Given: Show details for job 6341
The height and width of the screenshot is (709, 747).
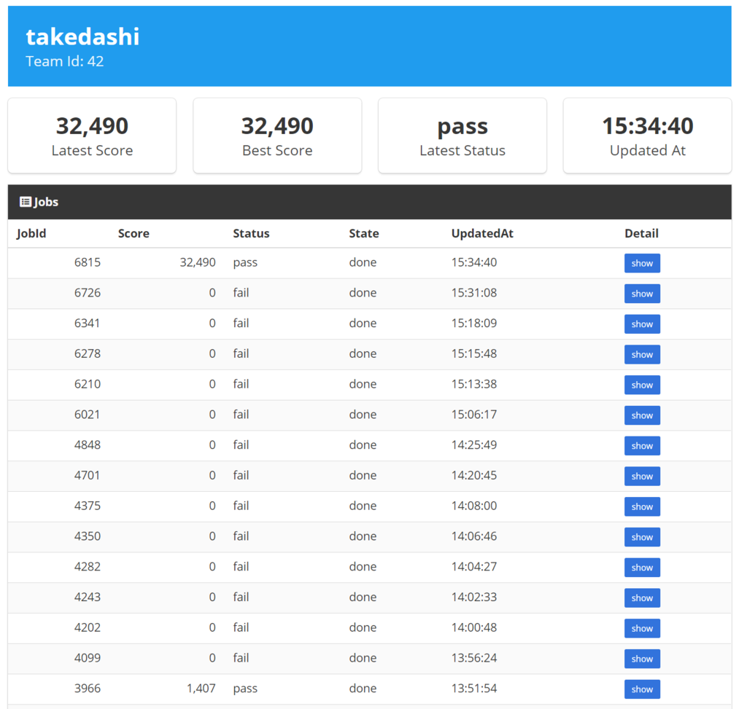Looking at the screenshot, I should coord(642,324).
